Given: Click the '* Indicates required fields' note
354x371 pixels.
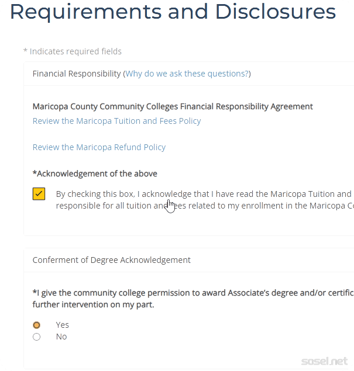Looking at the screenshot, I should click(72, 51).
